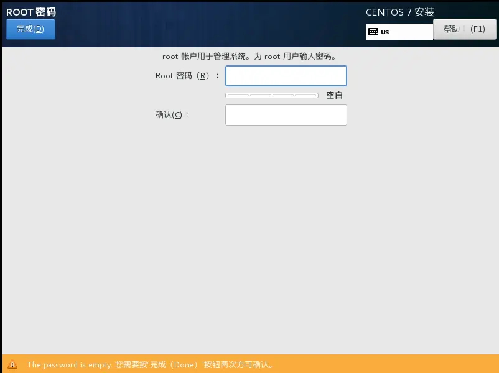This screenshot has height=373, width=499.
Task: Click the CENTOS 7 安装 heading
Action: click(399, 12)
